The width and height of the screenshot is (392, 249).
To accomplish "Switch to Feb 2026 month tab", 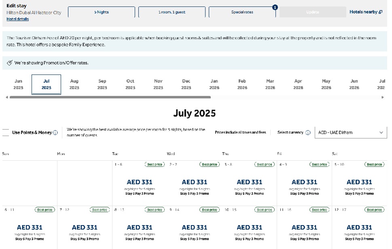I will [x=242, y=84].
